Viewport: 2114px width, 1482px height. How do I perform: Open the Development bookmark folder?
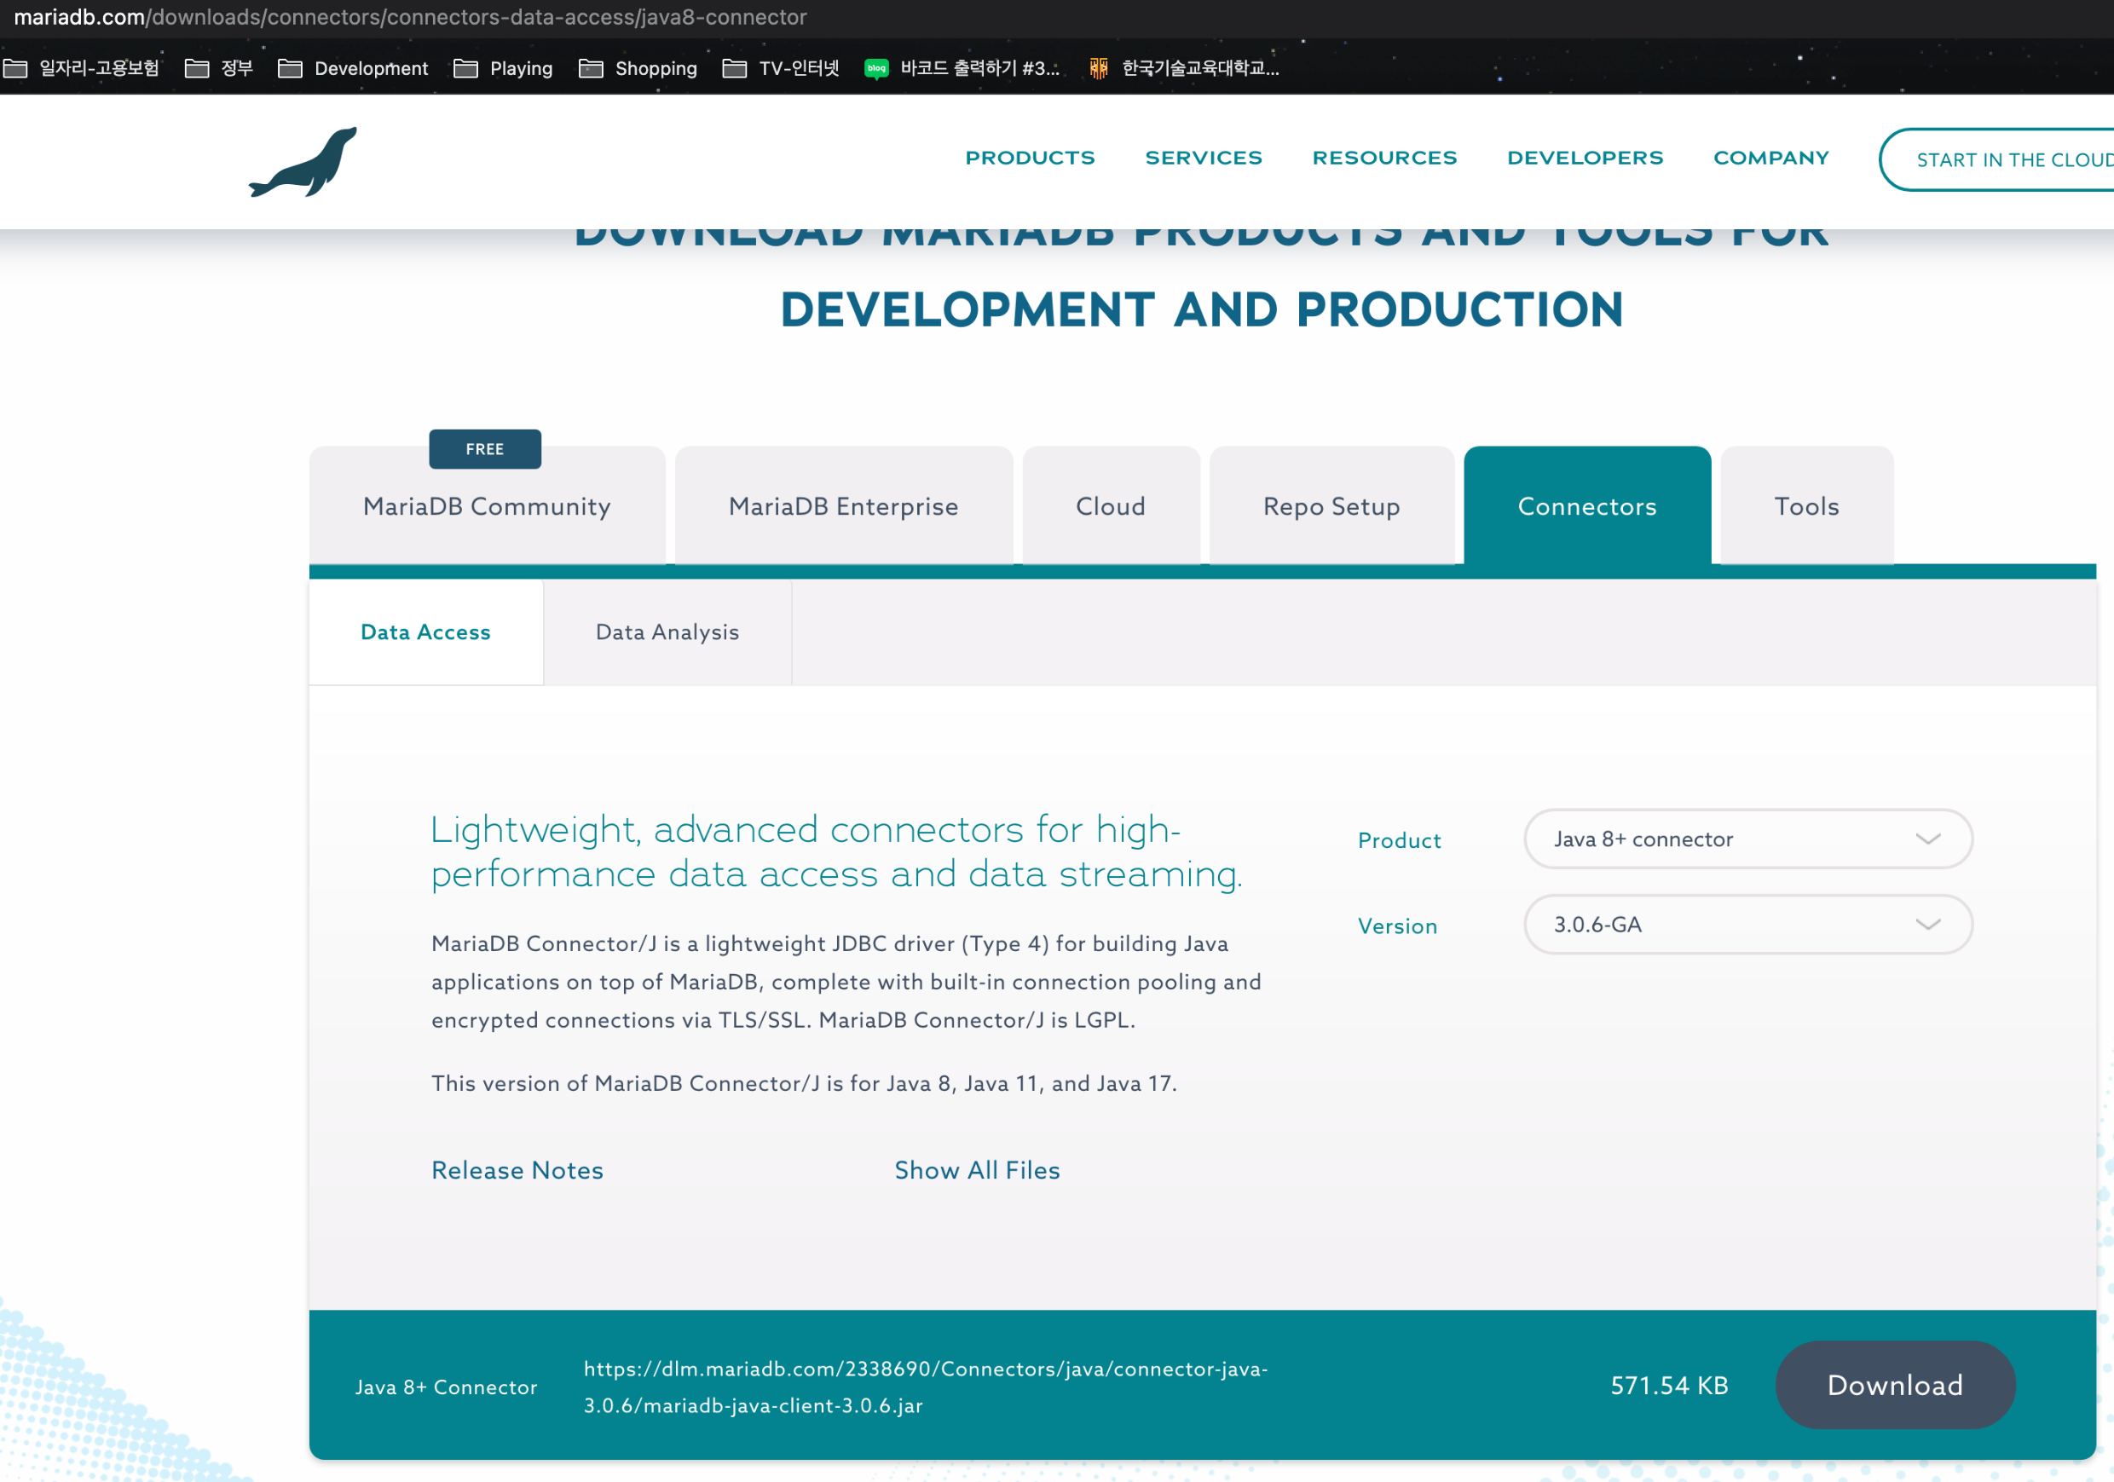(x=353, y=68)
